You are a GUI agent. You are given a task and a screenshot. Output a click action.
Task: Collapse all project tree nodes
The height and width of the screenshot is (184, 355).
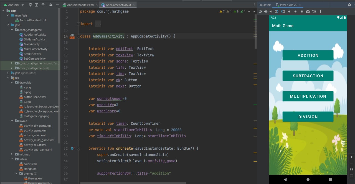tap(43, 5)
